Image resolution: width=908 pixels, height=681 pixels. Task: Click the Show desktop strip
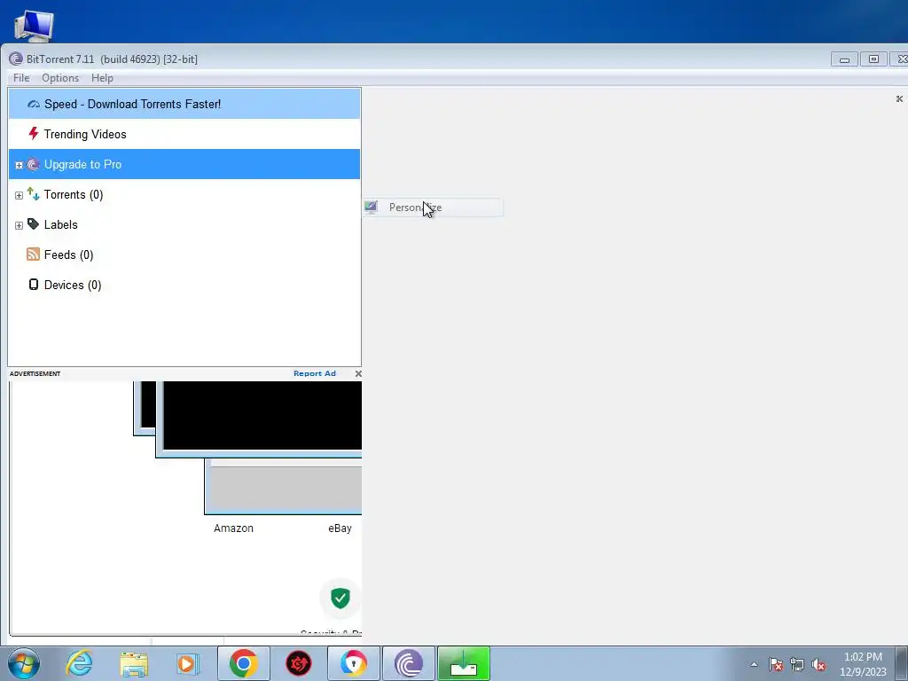902,664
